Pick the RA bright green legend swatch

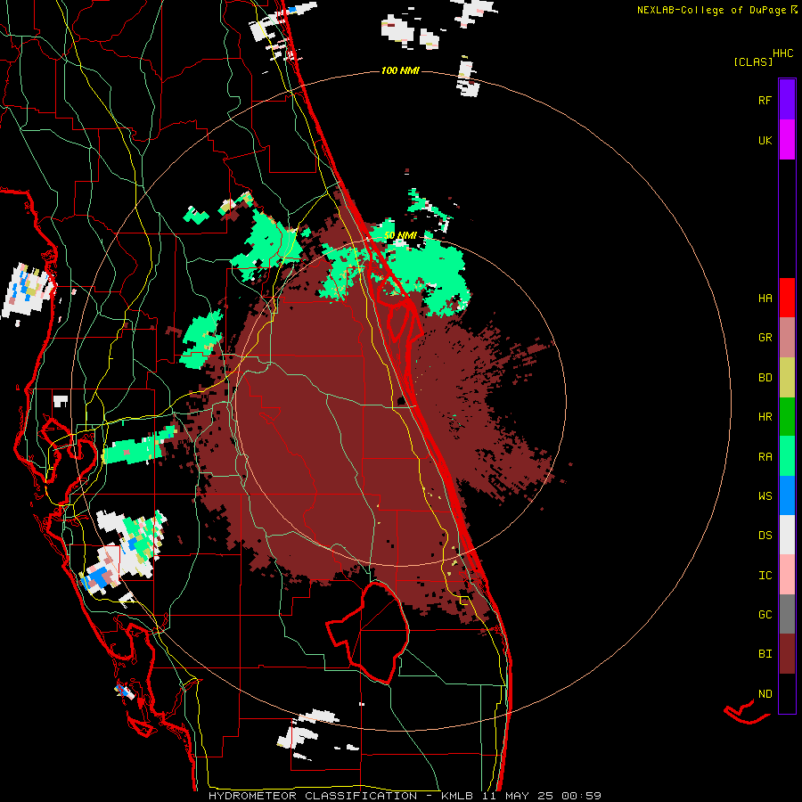pyautogui.click(x=787, y=456)
